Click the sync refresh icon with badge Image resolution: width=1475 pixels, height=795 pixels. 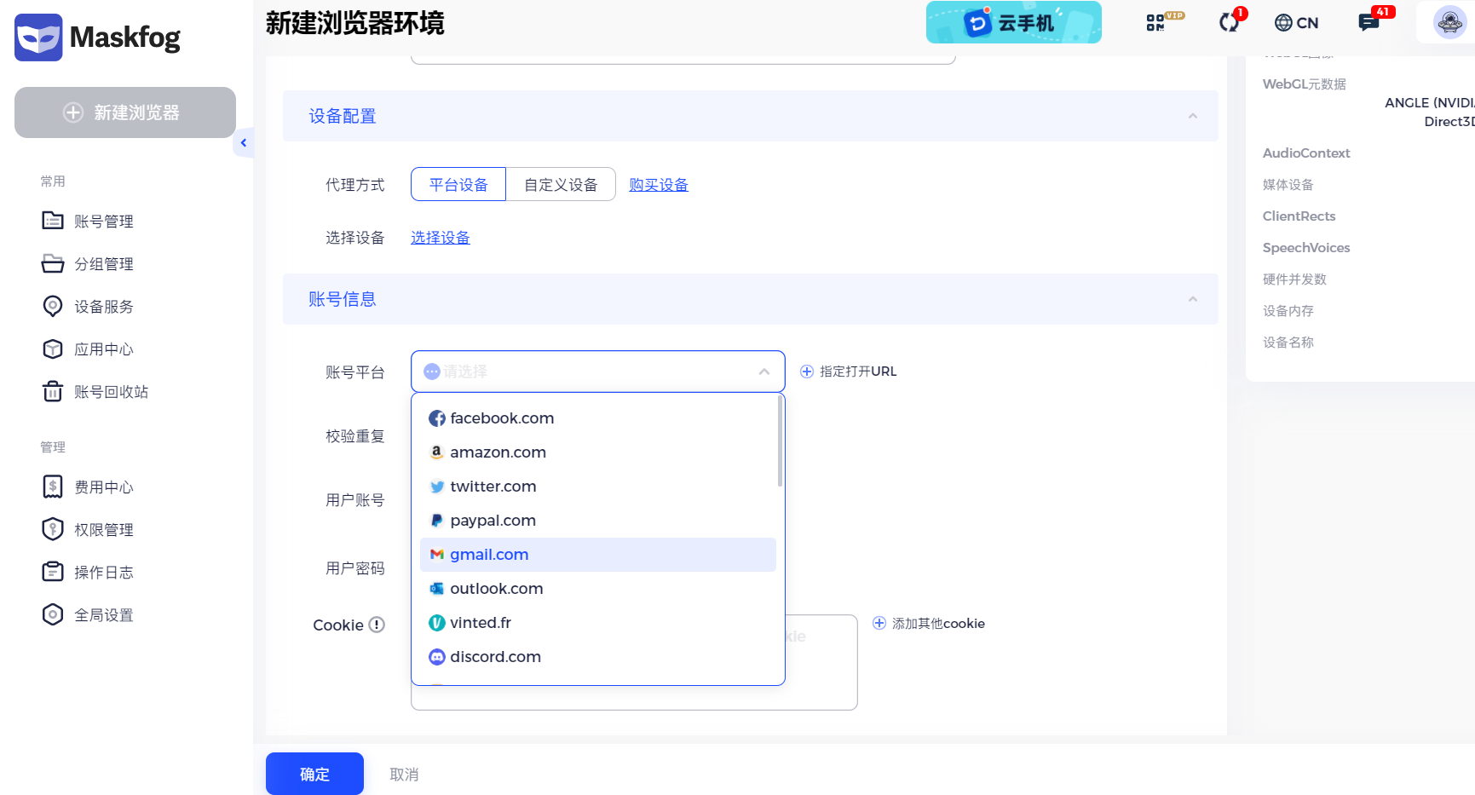tap(1231, 20)
